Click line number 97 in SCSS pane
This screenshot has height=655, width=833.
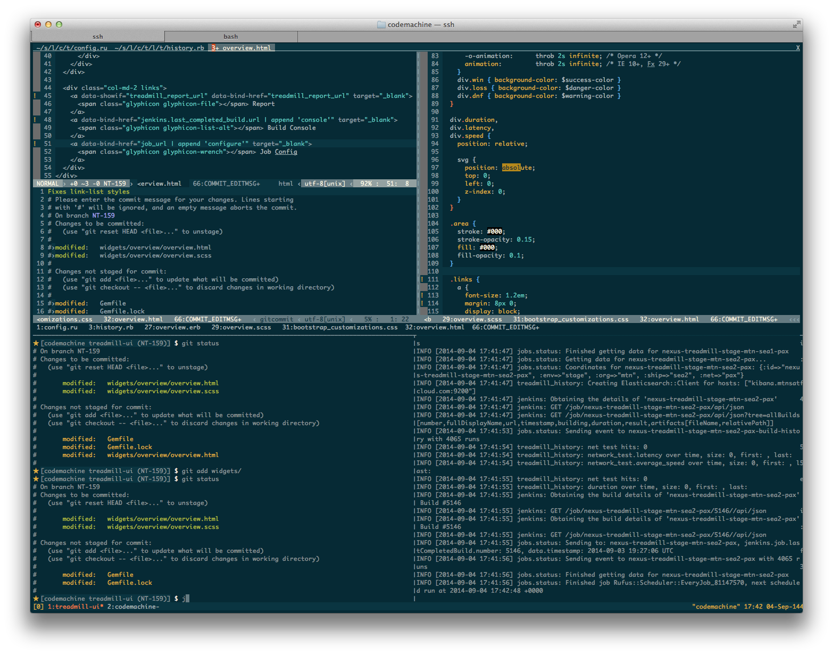(435, 168)
